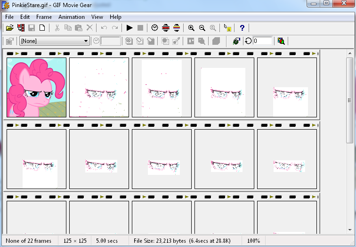The width and height of the screenshot is (356, 247).
Task: Open the Animation menu
Action: [x=72, y=17]
